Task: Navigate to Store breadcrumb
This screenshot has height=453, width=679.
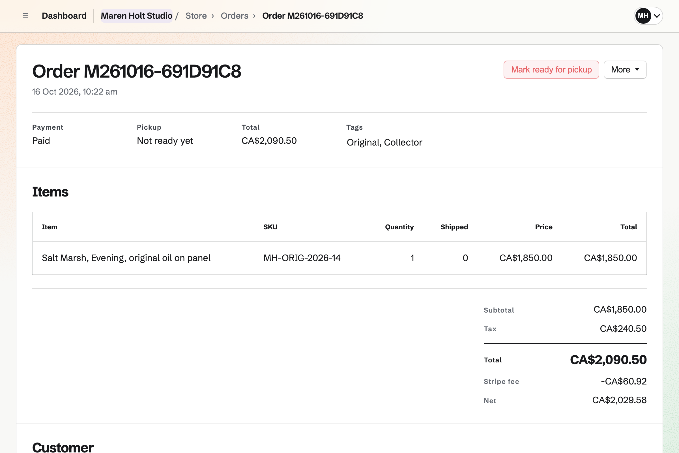Action: click(x=196, y=16)
